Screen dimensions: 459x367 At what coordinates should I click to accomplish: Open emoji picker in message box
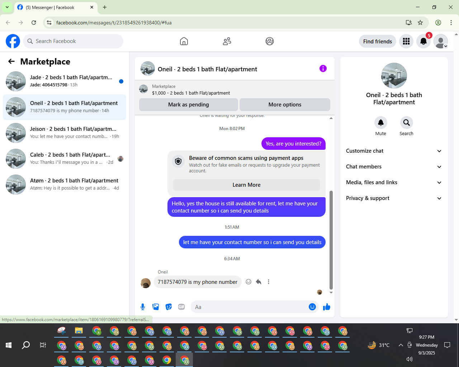pos(312,307)
